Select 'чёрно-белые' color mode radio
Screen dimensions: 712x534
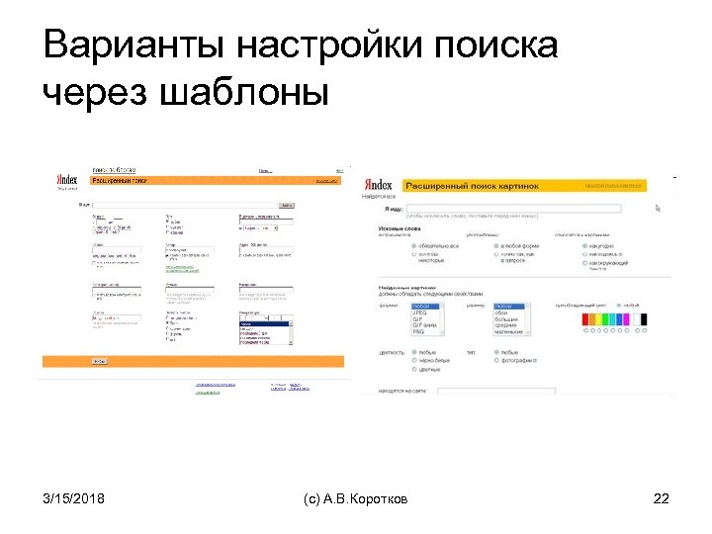pos(414,361)
